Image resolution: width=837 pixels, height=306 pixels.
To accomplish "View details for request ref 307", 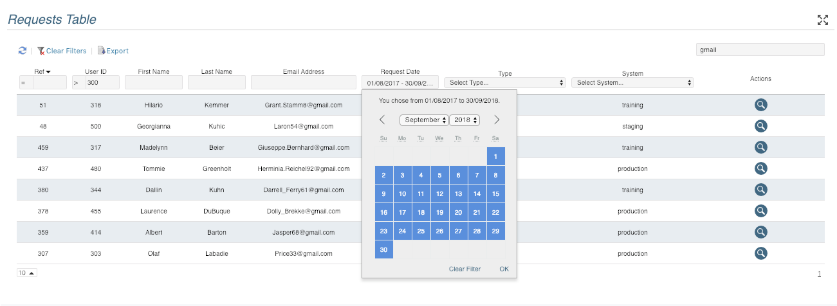I will [x=760, y=253].
